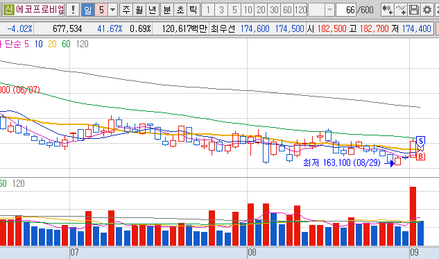This screenshot has width=439, height=259.
Task: Open the candlestick add-indicator tool icon
Action: (x=388, y=10)
